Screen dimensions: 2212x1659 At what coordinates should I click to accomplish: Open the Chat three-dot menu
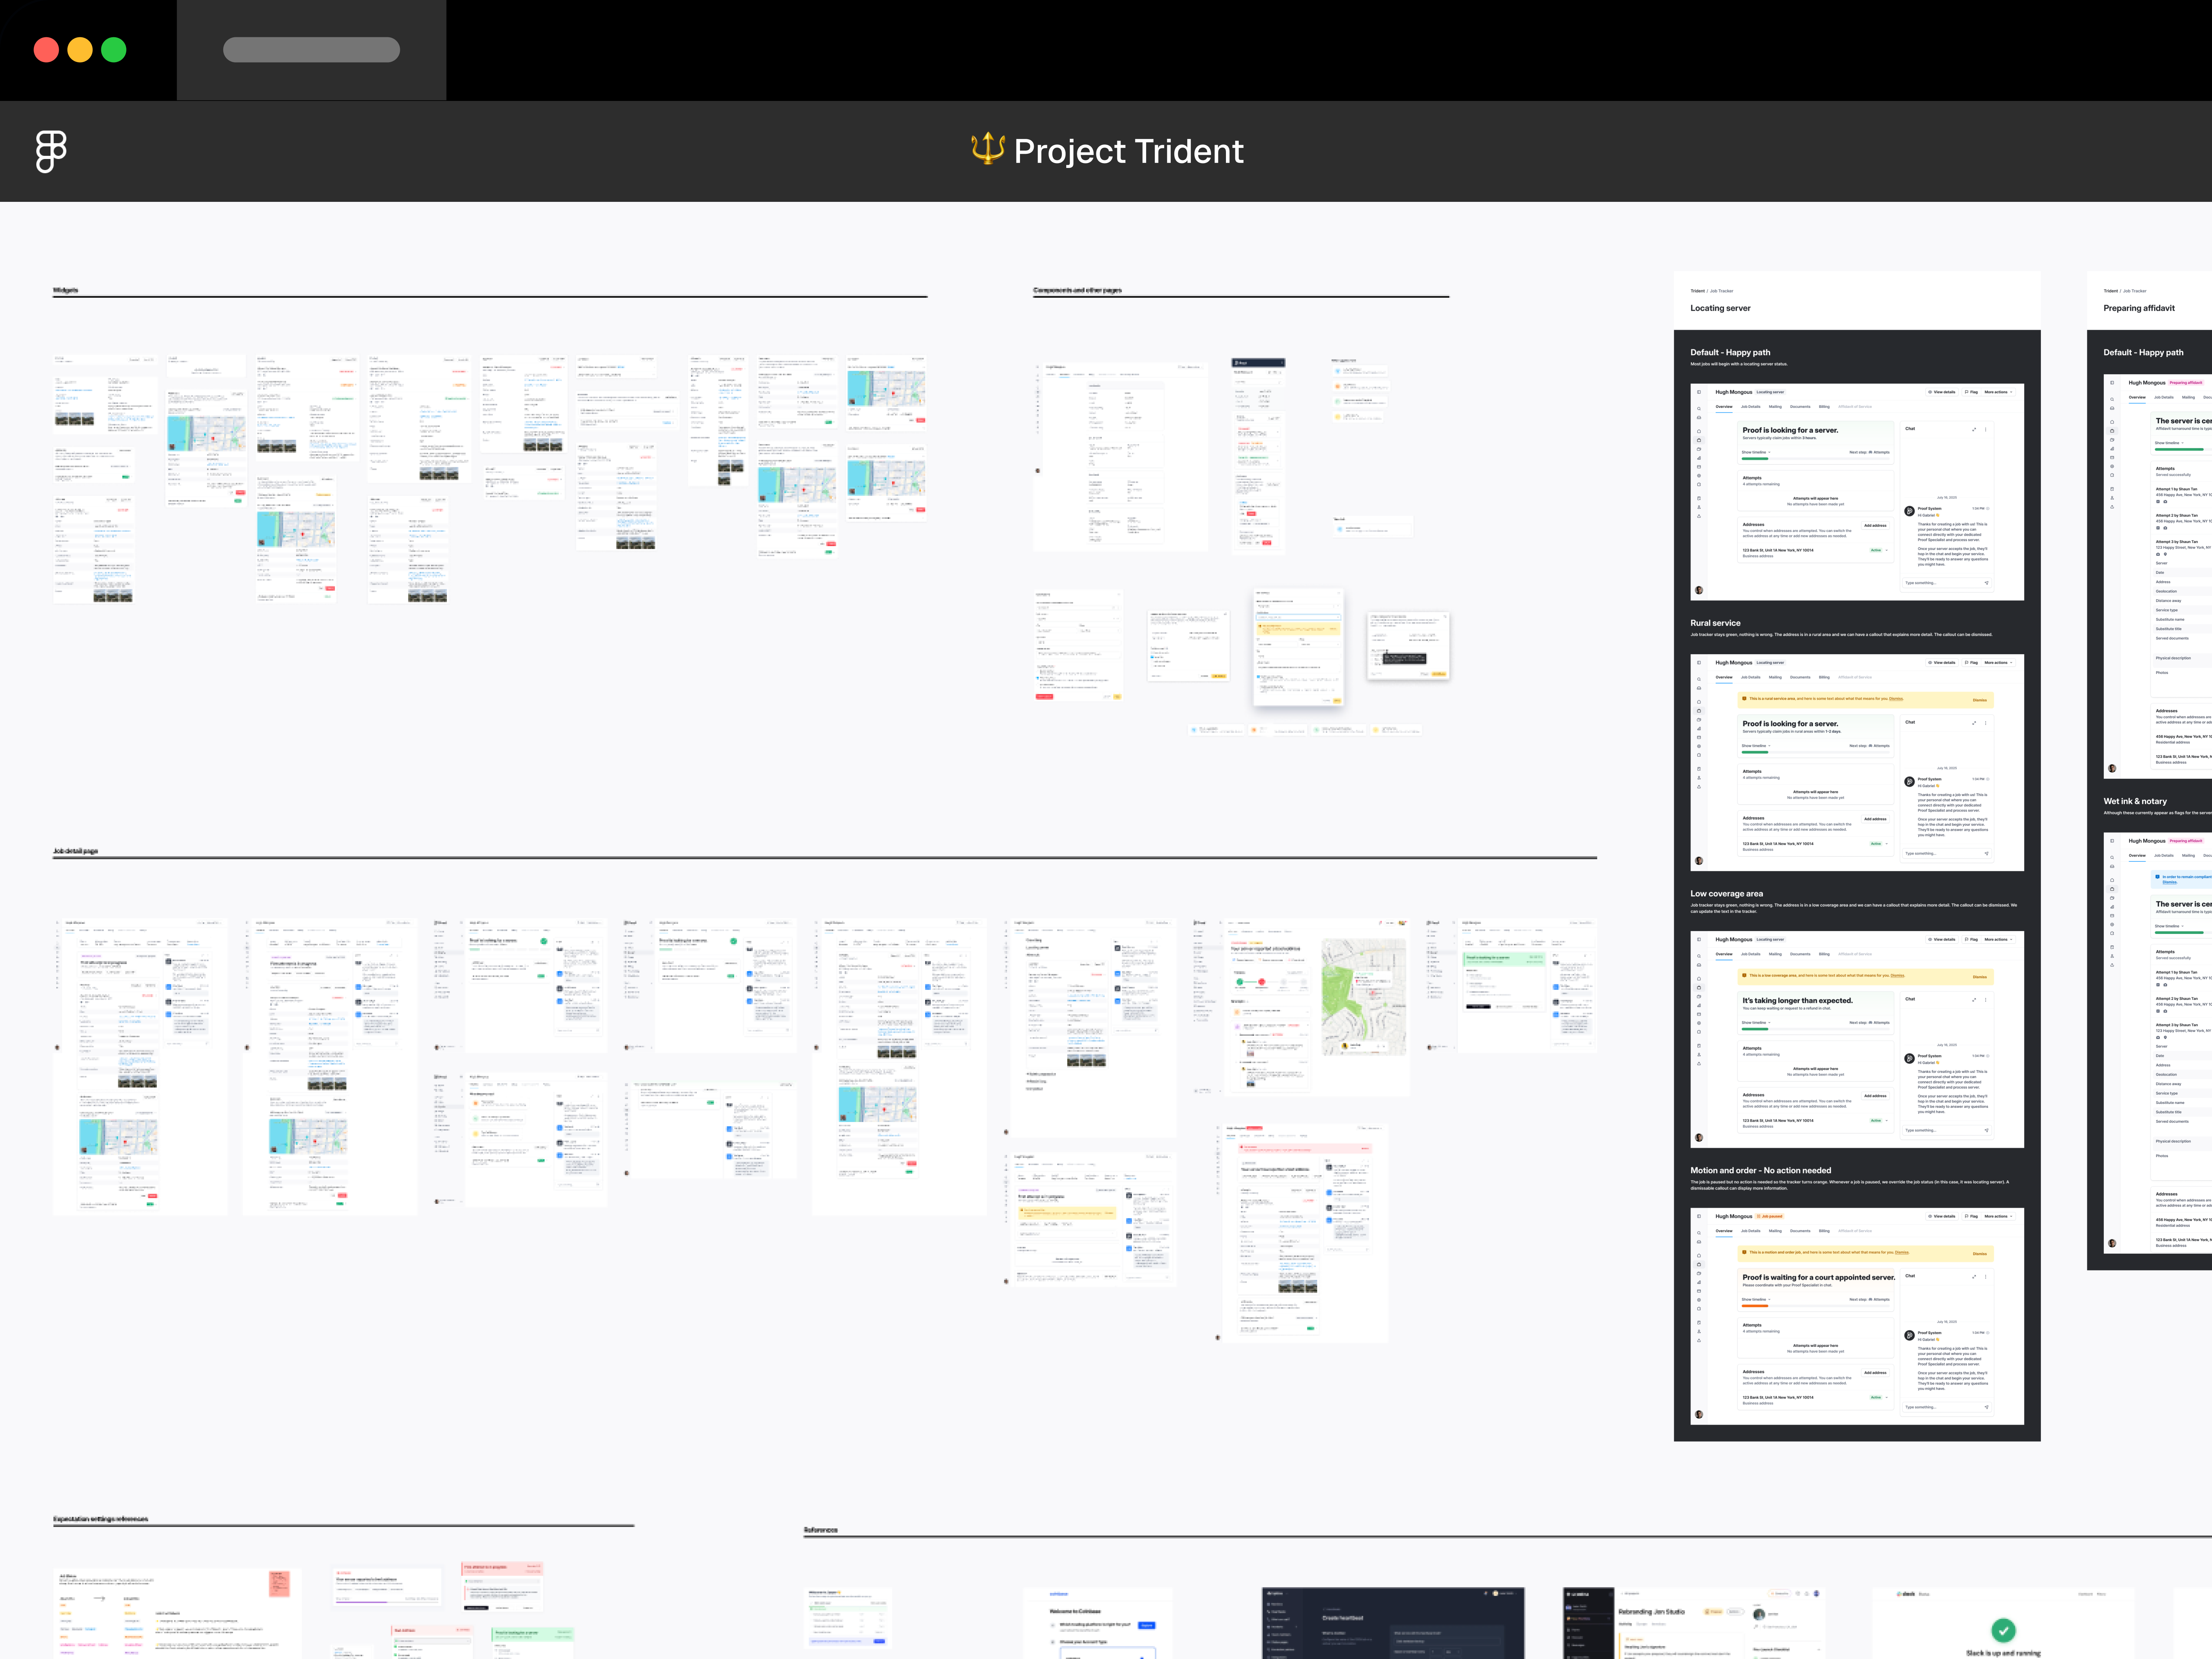[x=1986, y=430]
